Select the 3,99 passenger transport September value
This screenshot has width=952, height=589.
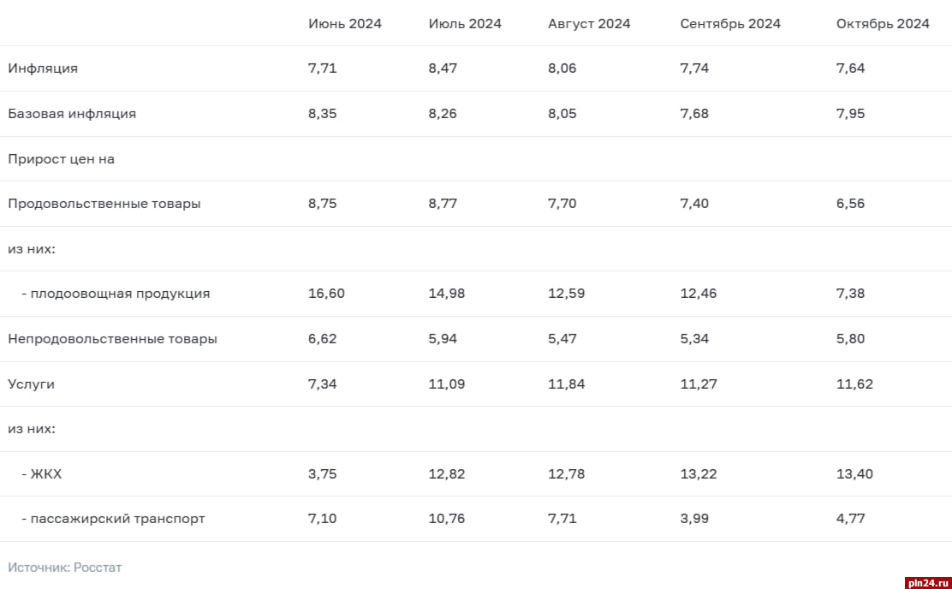[694, 519]
